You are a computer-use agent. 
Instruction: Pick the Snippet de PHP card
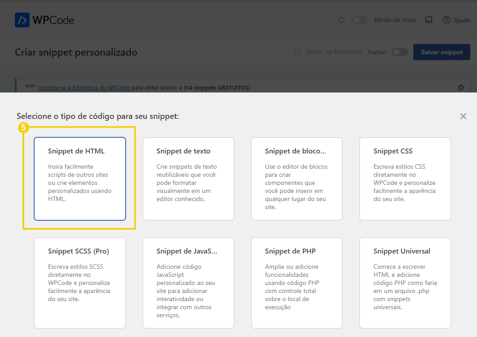(297, 283)
